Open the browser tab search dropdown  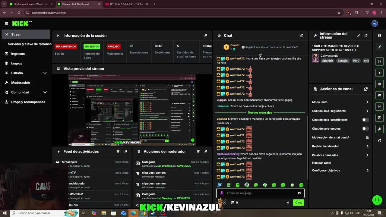(x=4, y=4)
